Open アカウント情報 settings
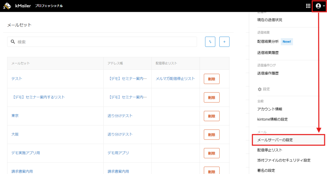The image size is (327, 174). coord(270,109)
